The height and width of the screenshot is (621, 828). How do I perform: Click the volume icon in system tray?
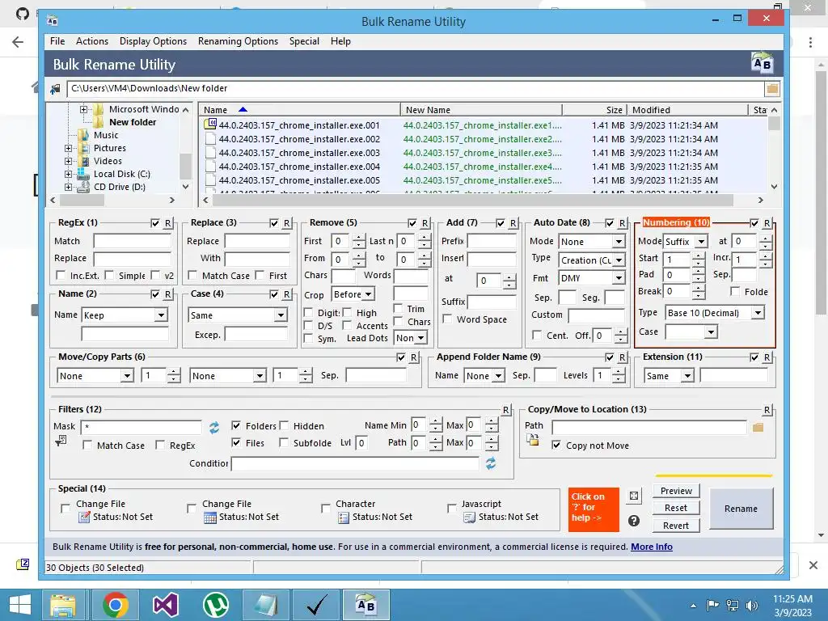(x=751, y=605)
